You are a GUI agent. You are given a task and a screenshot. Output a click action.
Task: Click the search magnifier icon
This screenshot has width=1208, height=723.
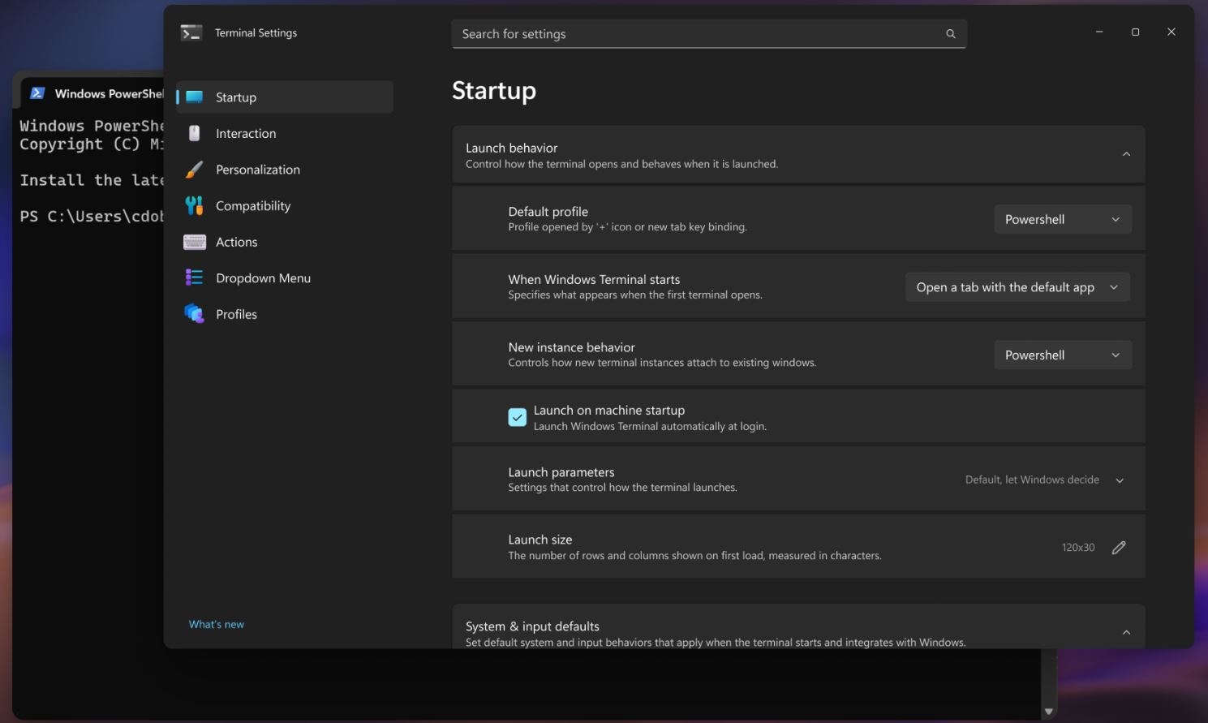pyautogui.click(x=949, y=33)
